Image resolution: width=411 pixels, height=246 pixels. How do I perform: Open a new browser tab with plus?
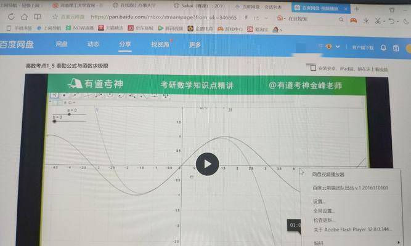point(357,9)
